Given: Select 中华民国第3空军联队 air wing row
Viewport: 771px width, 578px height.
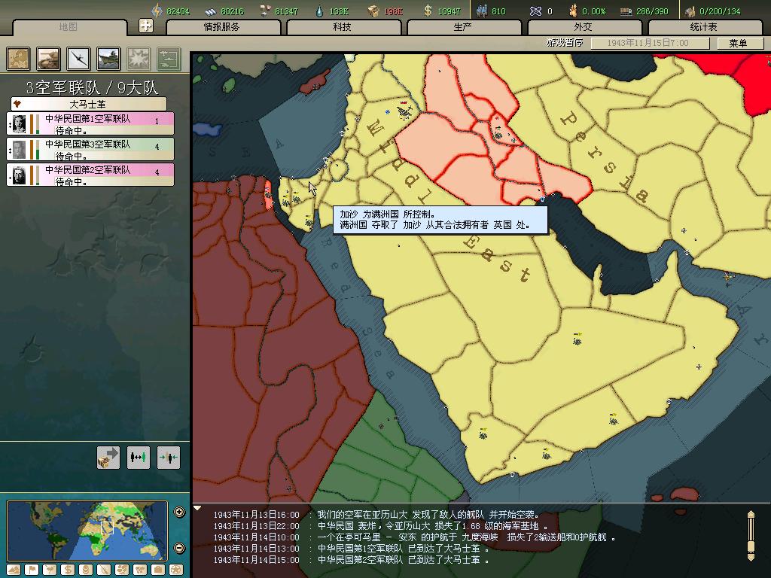Looking at the screenshot, I should tap(90, 150).
